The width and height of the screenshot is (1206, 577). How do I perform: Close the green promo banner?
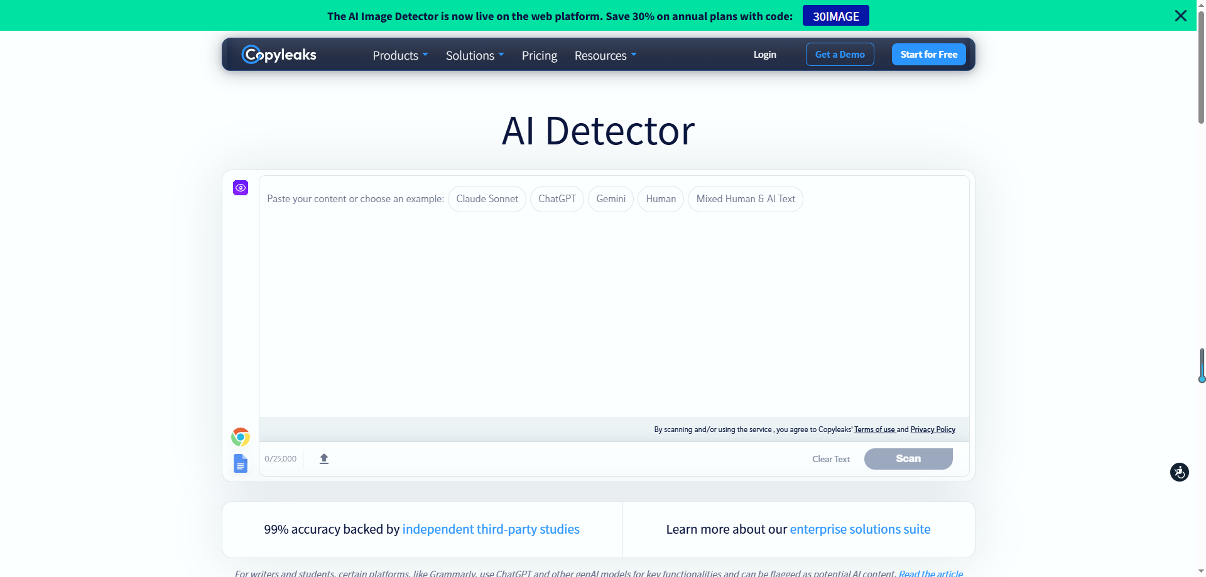[x=1181, y=16]
